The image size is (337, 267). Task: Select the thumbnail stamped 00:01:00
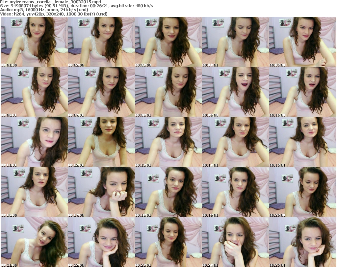(34, 42)
